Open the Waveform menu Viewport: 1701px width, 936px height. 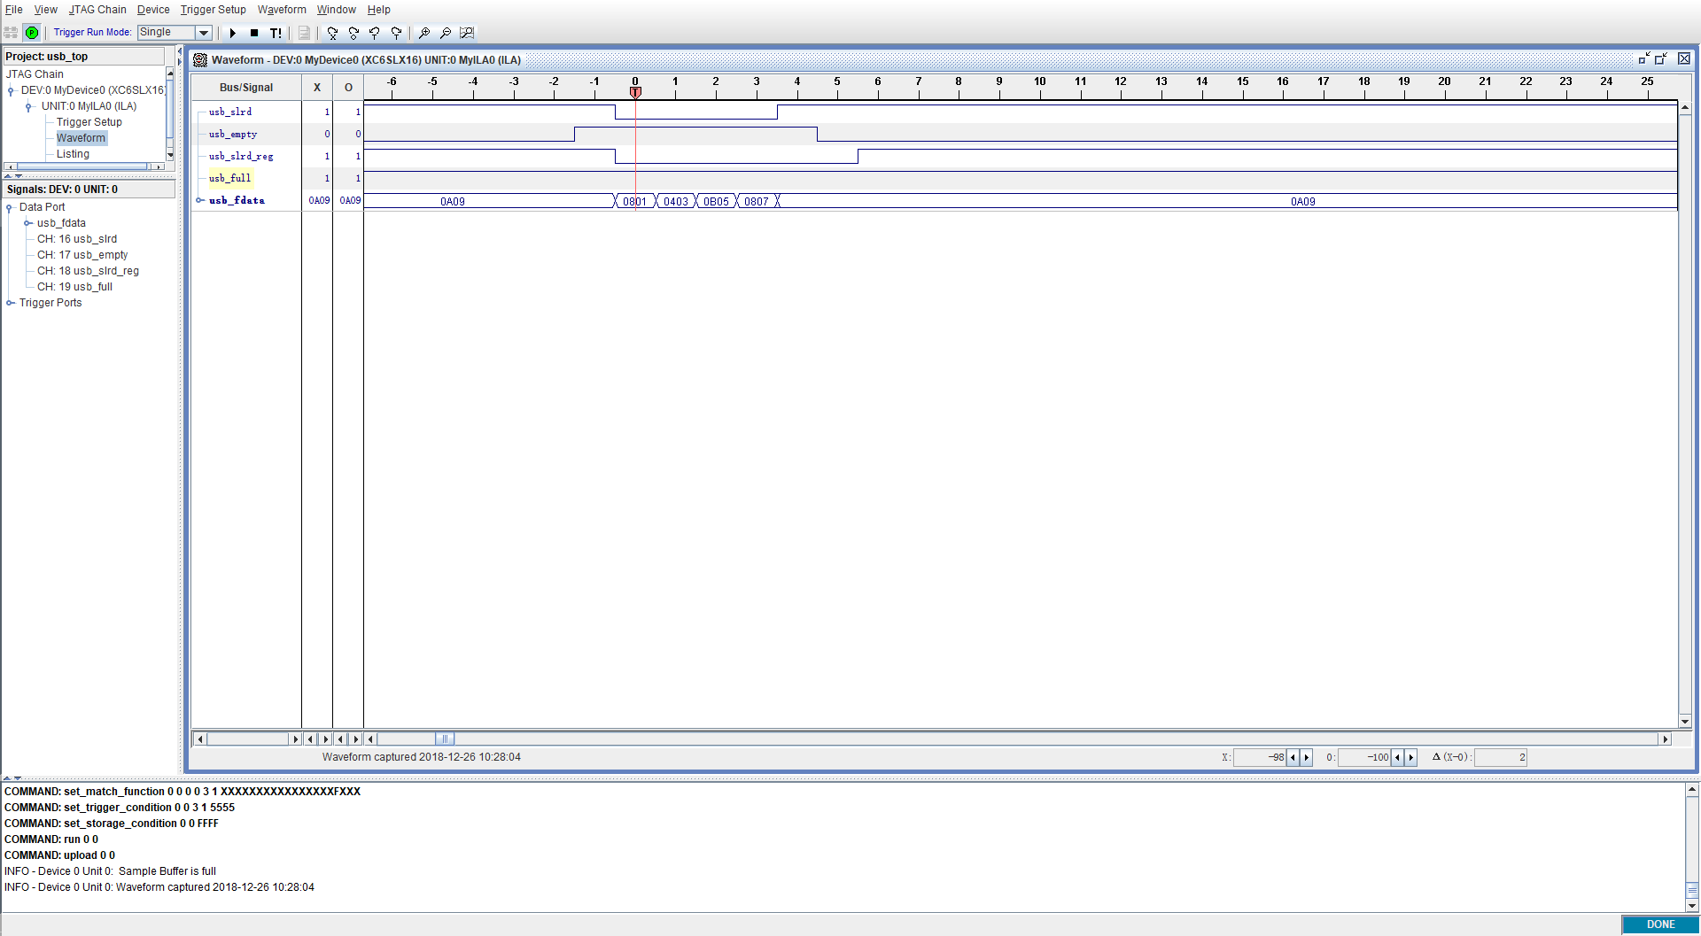point(282,10)
